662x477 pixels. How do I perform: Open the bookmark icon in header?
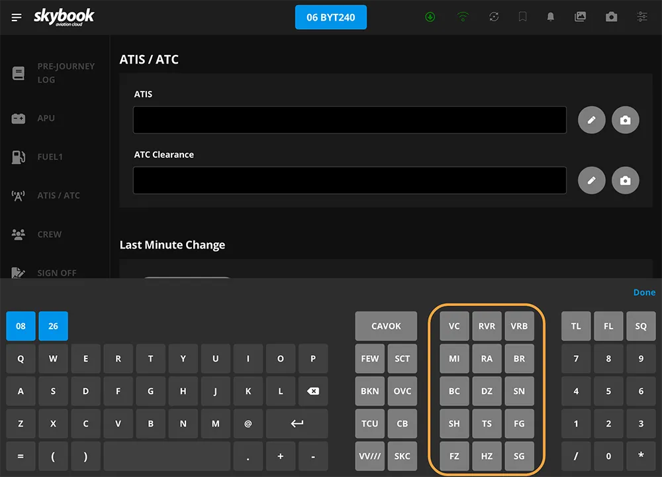523,17
